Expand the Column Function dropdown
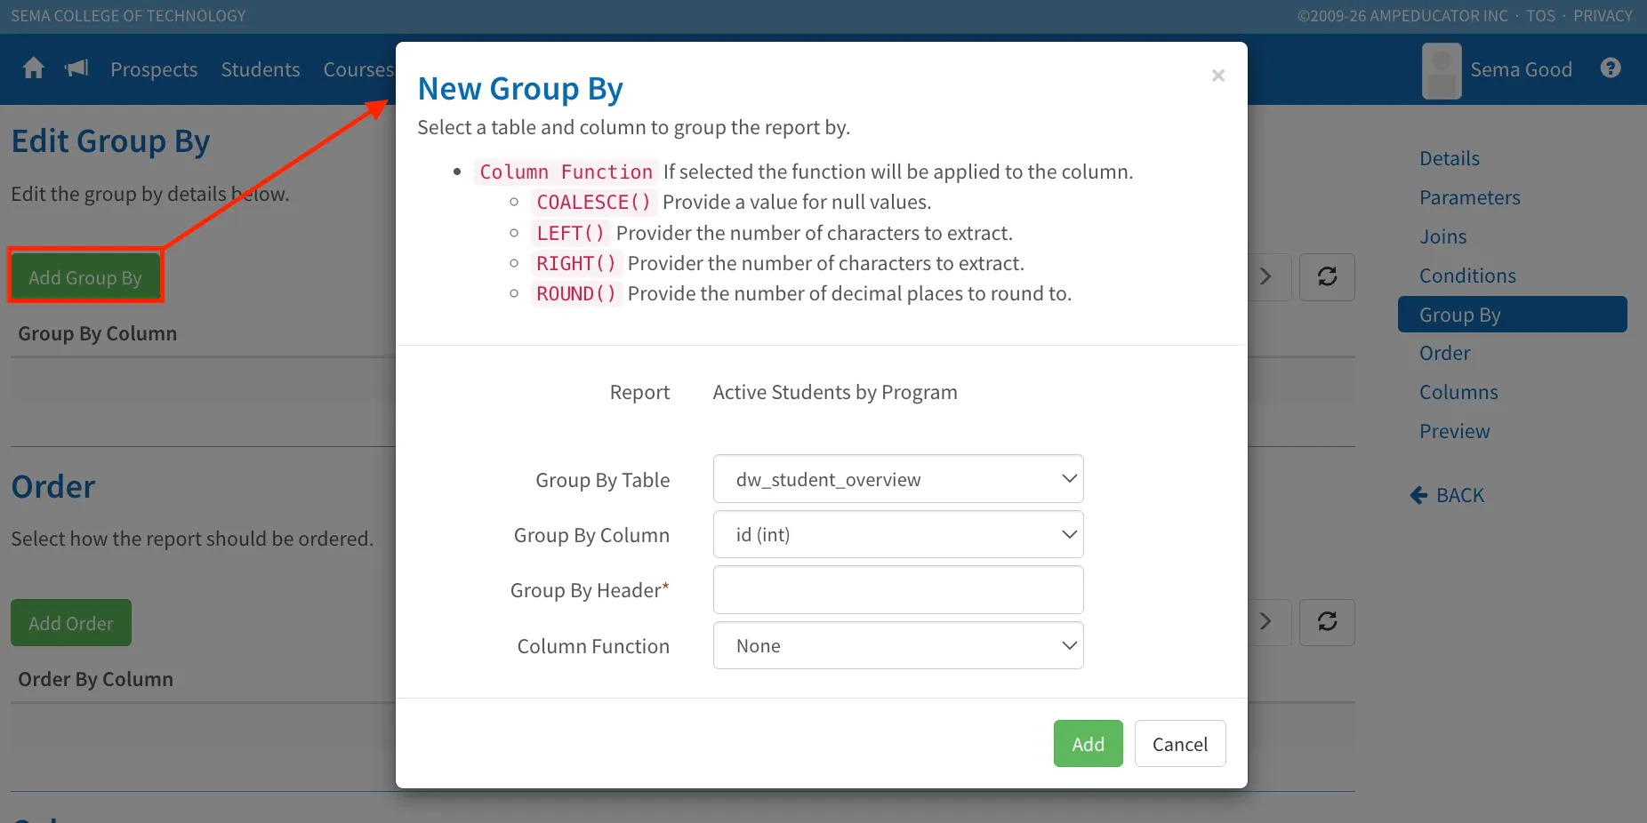This screenshot has width=1647, height=823. point(898,645)
